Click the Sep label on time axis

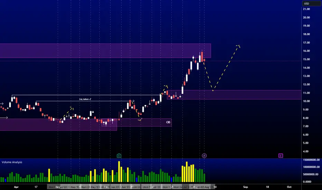coord(245,187)
